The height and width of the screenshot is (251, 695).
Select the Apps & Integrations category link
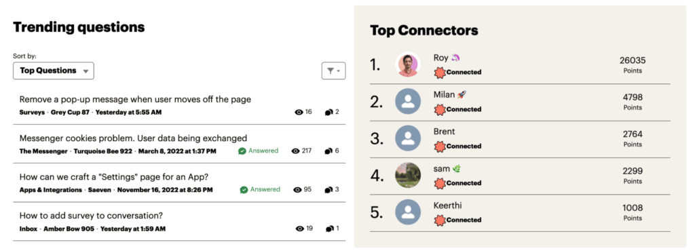50,190
